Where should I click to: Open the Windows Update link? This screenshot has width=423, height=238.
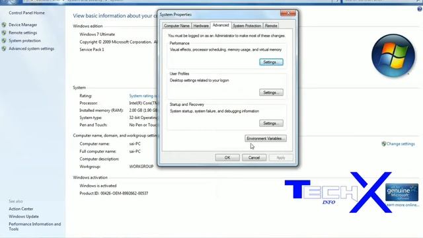point(24,216)
